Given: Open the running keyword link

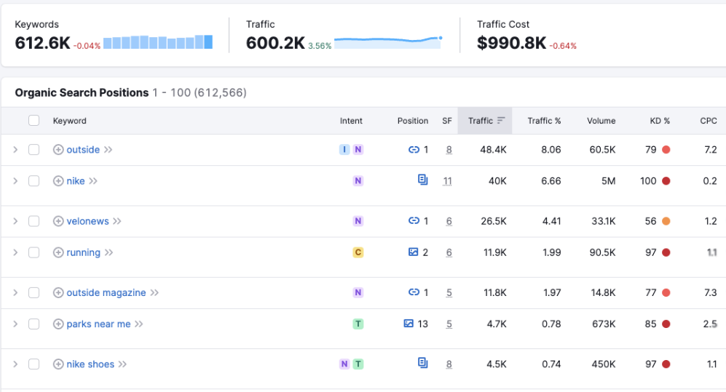Looking at the screenshot, I should [83, 253].
